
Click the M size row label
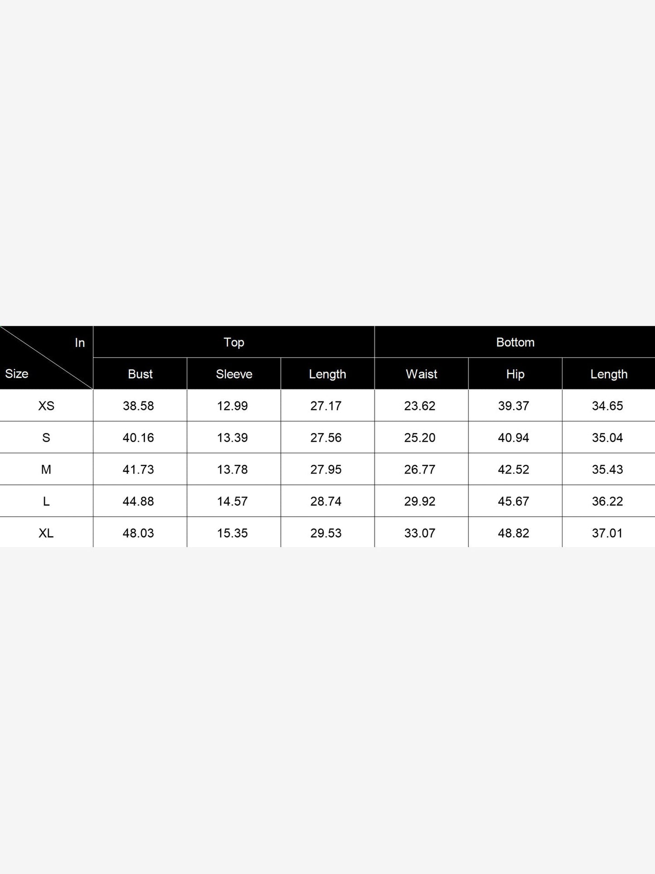tap(46, 469)
